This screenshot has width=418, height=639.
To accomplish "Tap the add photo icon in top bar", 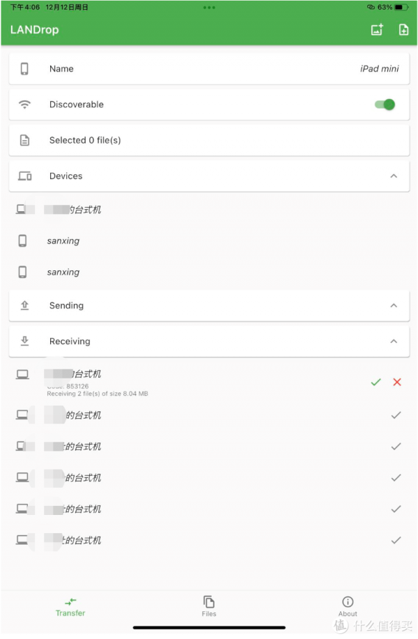I will [x=376, y=30].
